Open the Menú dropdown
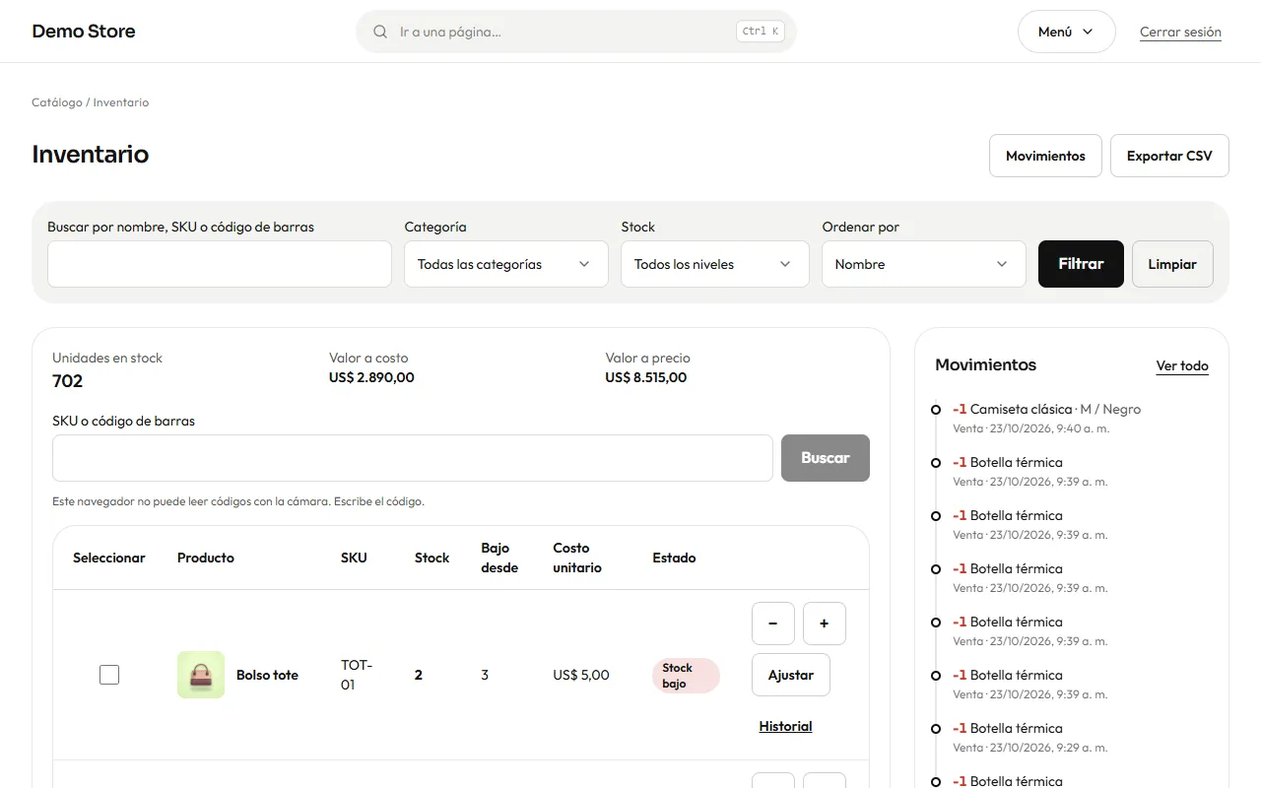Screen dimensions: 1261x788 1066,32
